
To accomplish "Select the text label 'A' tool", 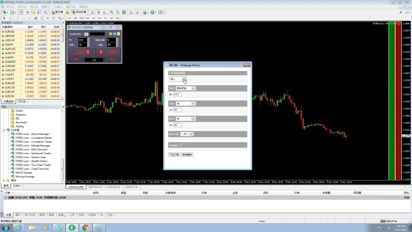I will pyautogui.click(x=48, y=18).
